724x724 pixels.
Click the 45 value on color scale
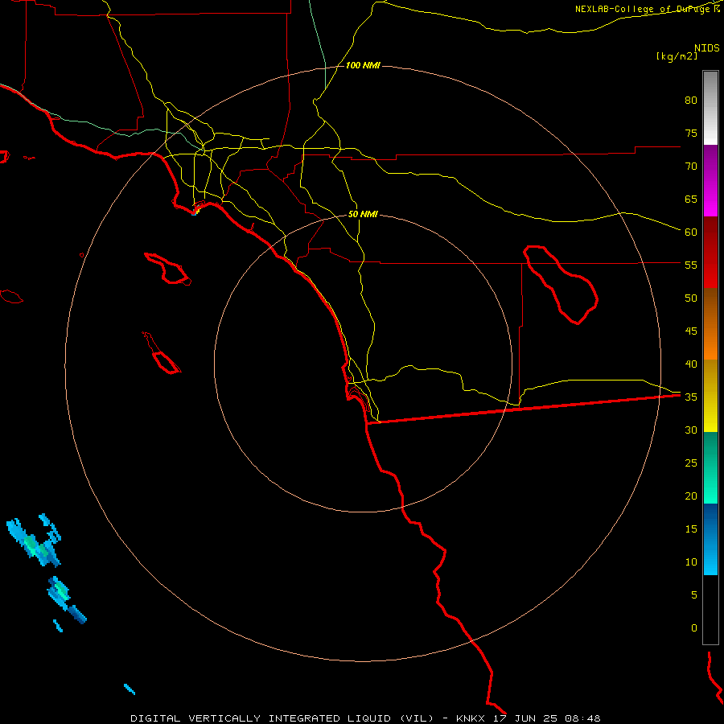point(691,331)
